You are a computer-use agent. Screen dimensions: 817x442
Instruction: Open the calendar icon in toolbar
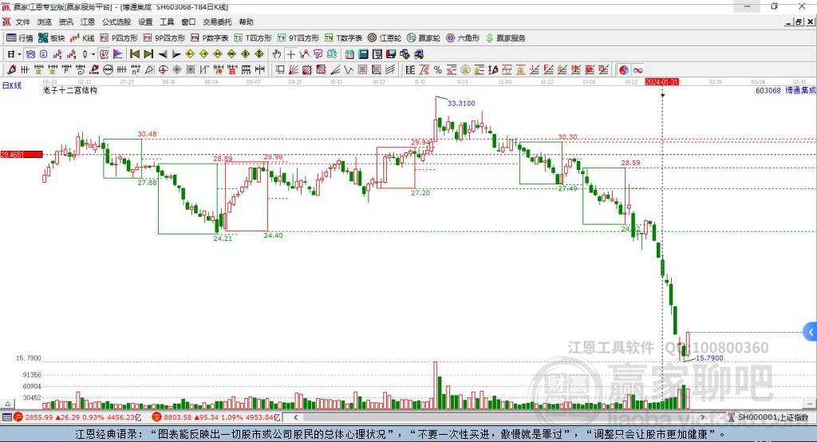point(349,54)
